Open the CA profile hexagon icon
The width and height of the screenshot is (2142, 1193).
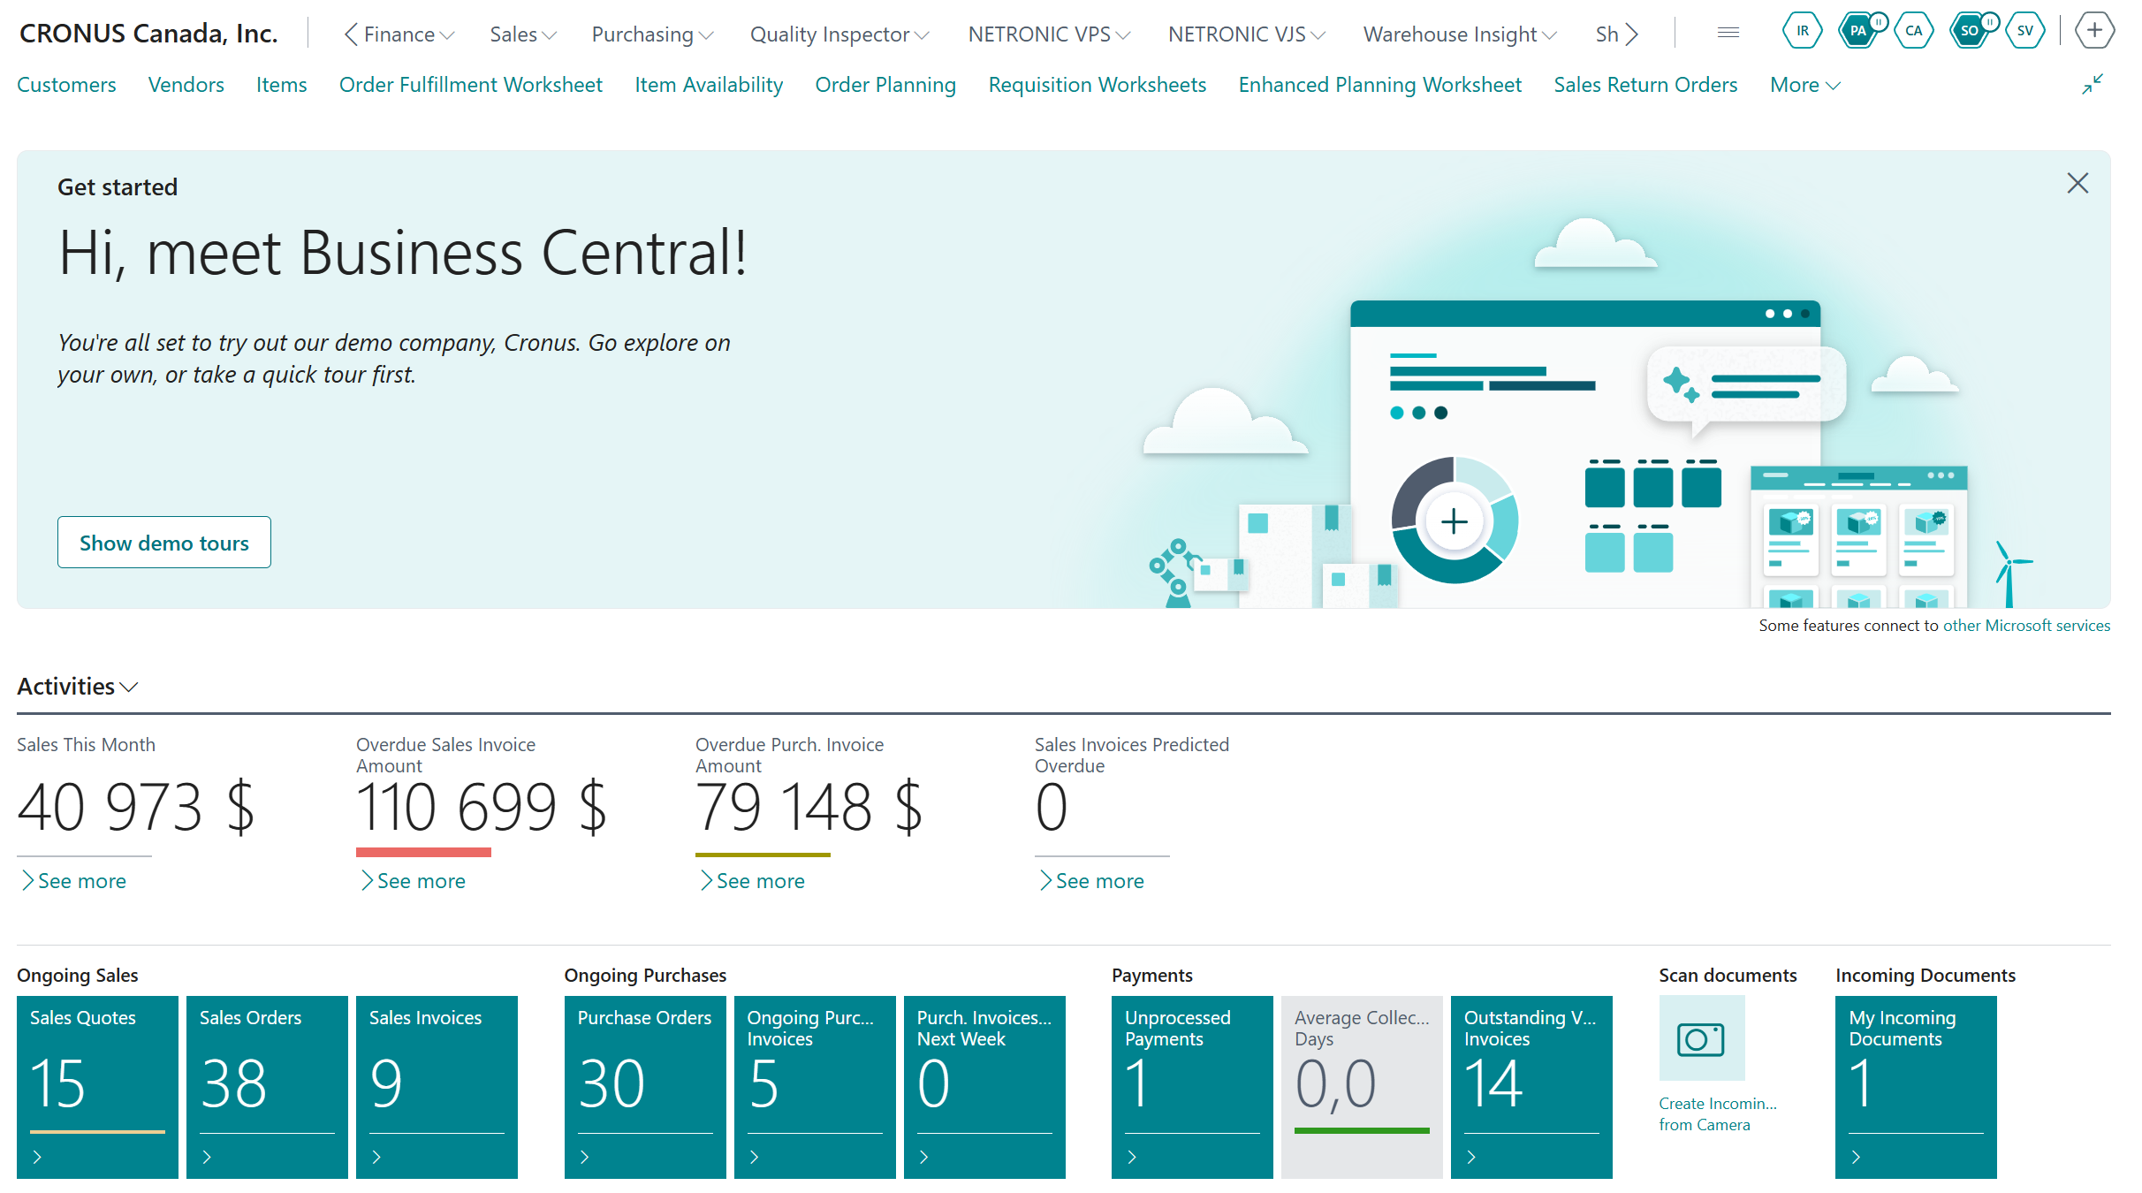pyautogui.click(x=1914, y=32)
